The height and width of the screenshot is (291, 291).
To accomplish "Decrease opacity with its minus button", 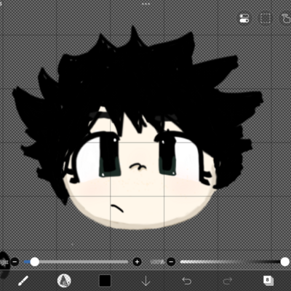I will pos(171,262).
